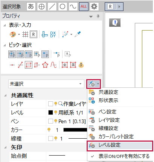Click the polygon selection icon
The image size is (154, 162).
[x=45, y=65]
